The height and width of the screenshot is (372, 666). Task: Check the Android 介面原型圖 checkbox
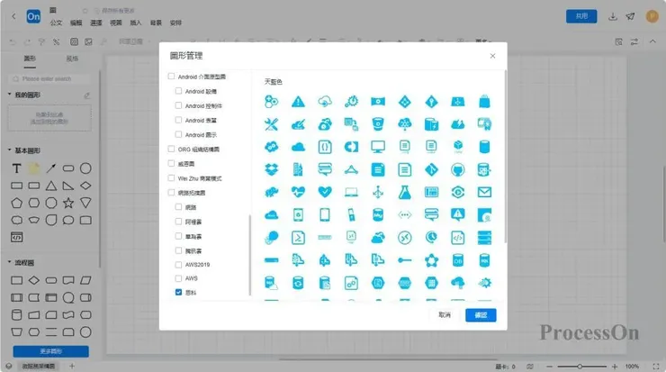coord(171,77)
